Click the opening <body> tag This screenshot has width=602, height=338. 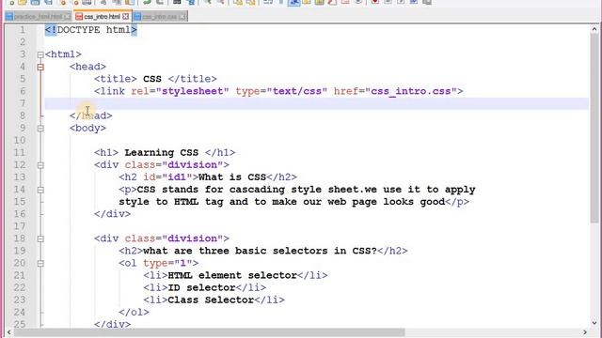coord(87,128)
